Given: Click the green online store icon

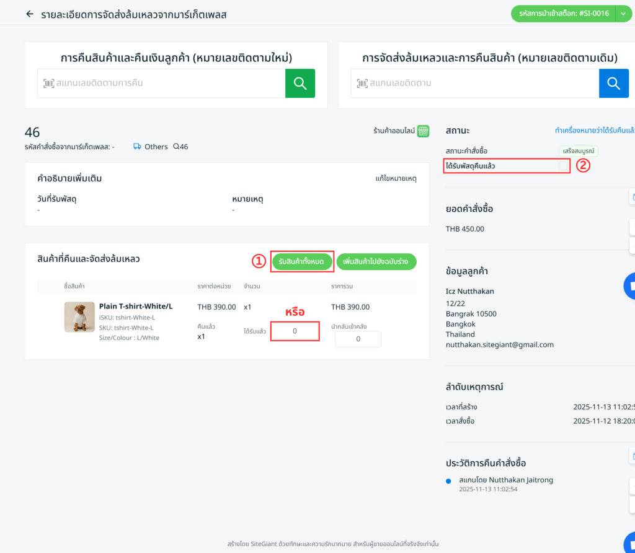Looking at the screenshot, I should pyautogui.click(x=423, y=131).
